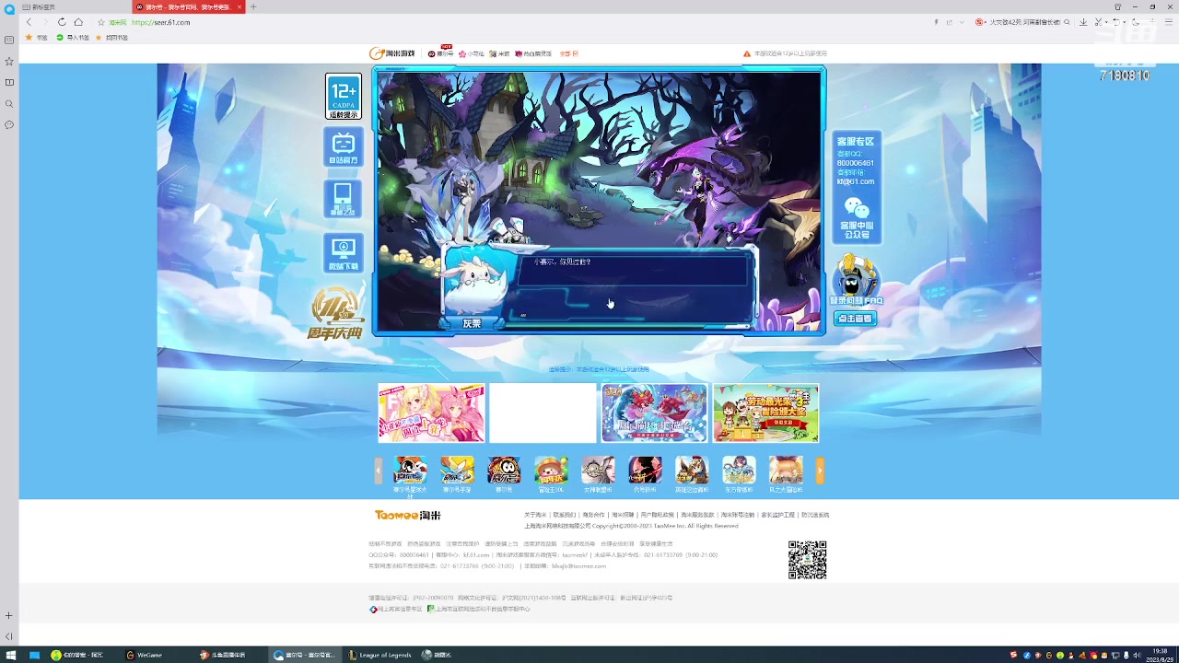The height and width of the screenshot is (663, 1179).
Task: Open the browser sidebar news feed icon
Action: (x=9, y=41)
